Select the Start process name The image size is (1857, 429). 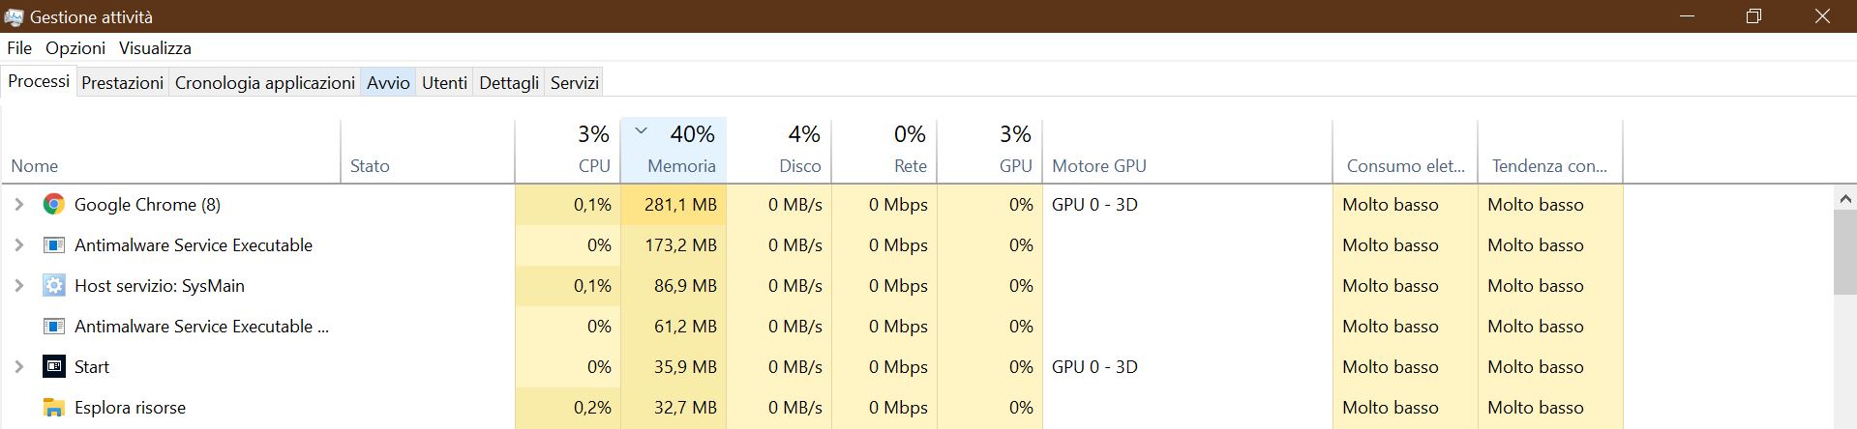click(92, 366)
